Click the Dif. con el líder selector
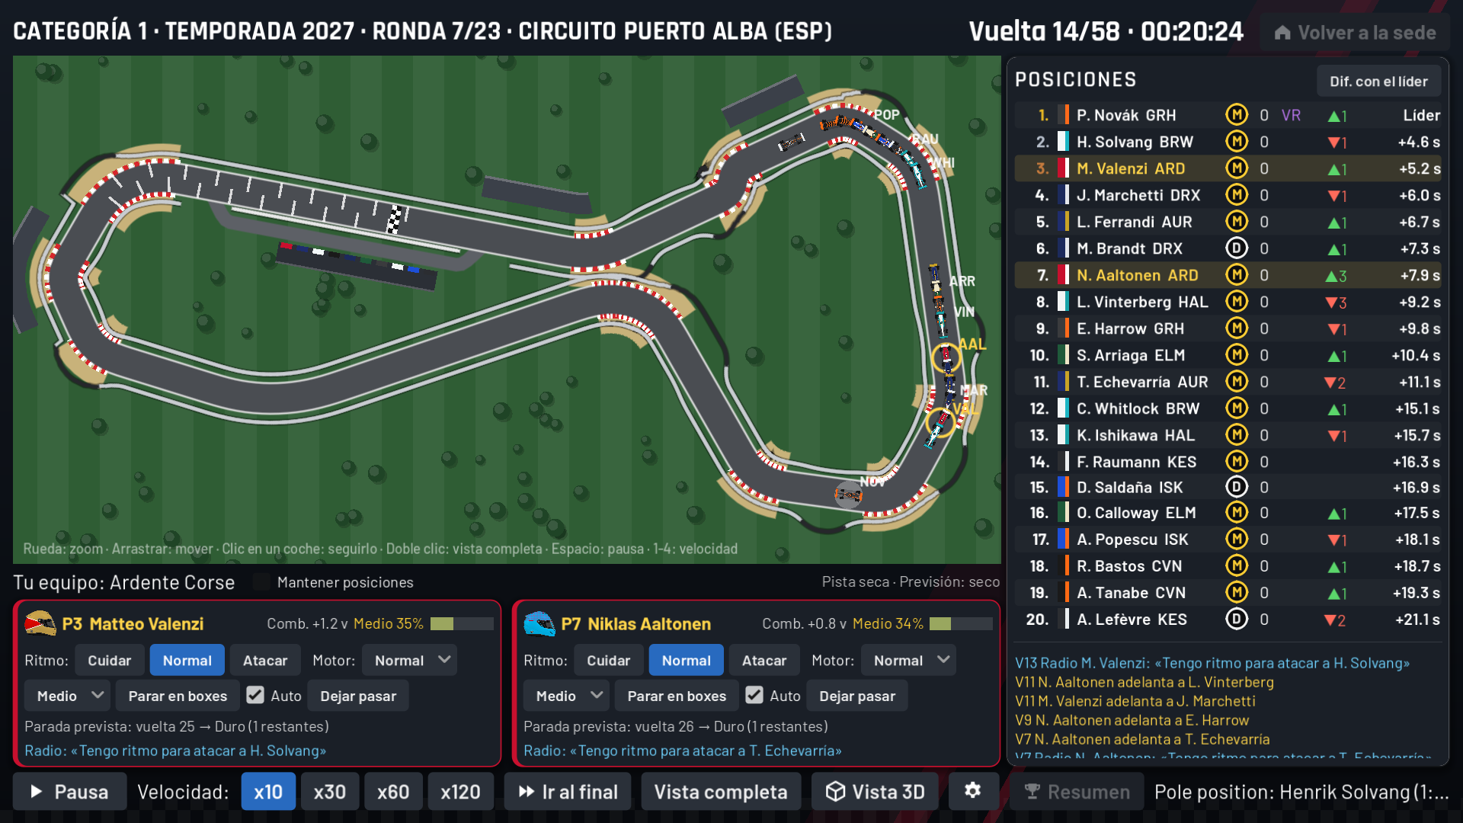This screenshot has height=823, width=1463. pyautogui.click(x=1378, y=81)
